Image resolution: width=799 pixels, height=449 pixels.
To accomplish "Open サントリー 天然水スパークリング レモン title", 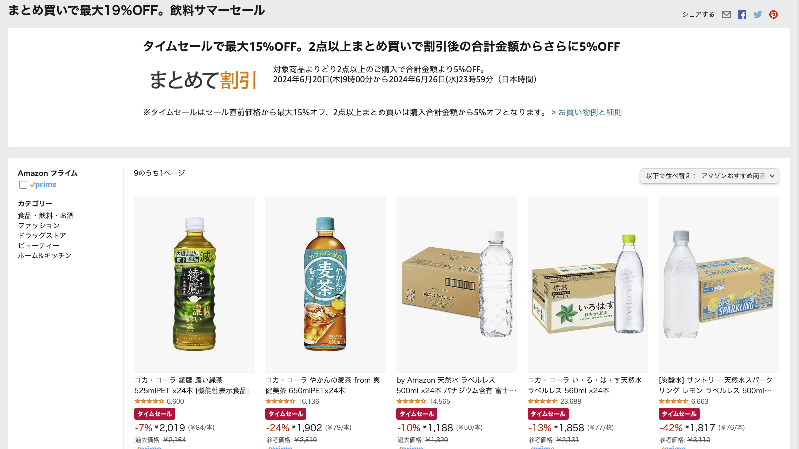I will [716, 385].
